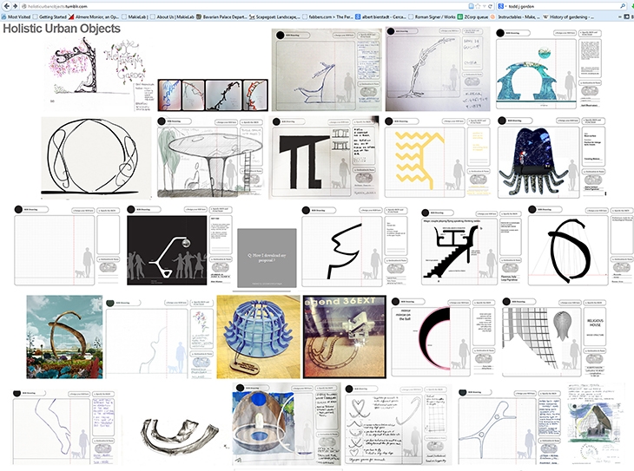
Task: Open the Most Visited bookmarks folder
Action: coord(17,17)
